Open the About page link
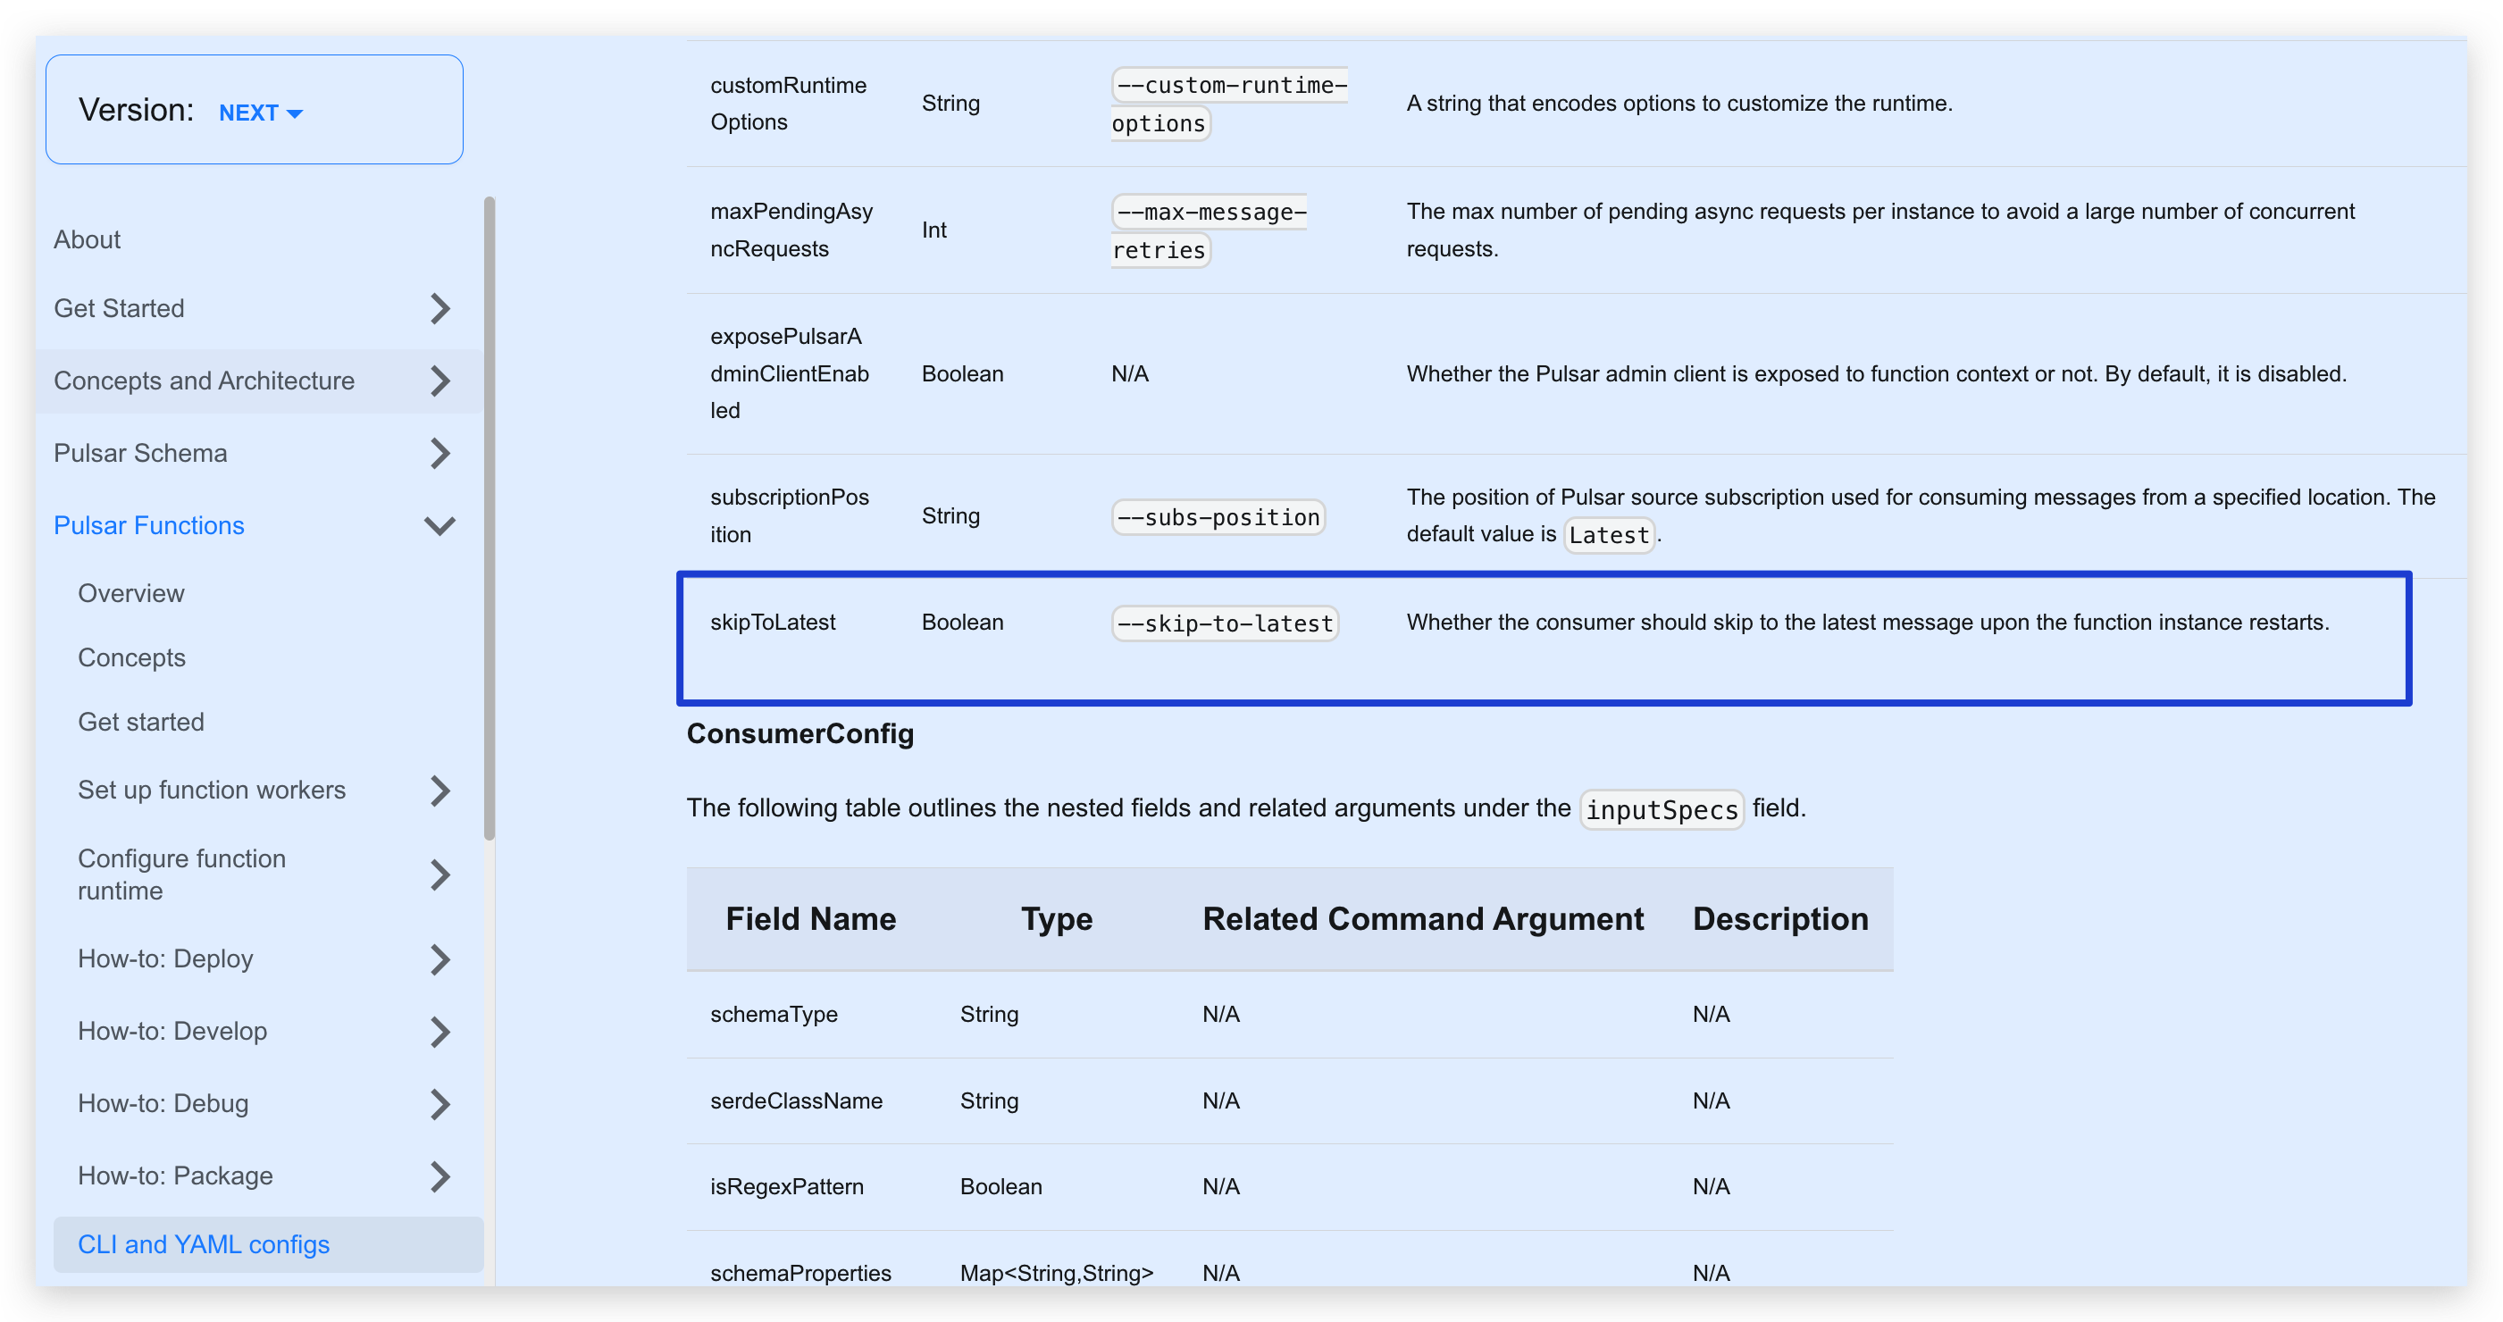Image resolution: width=2503 pixels, height=1322 pixels. pyautogui.click(x=88, y=240)
